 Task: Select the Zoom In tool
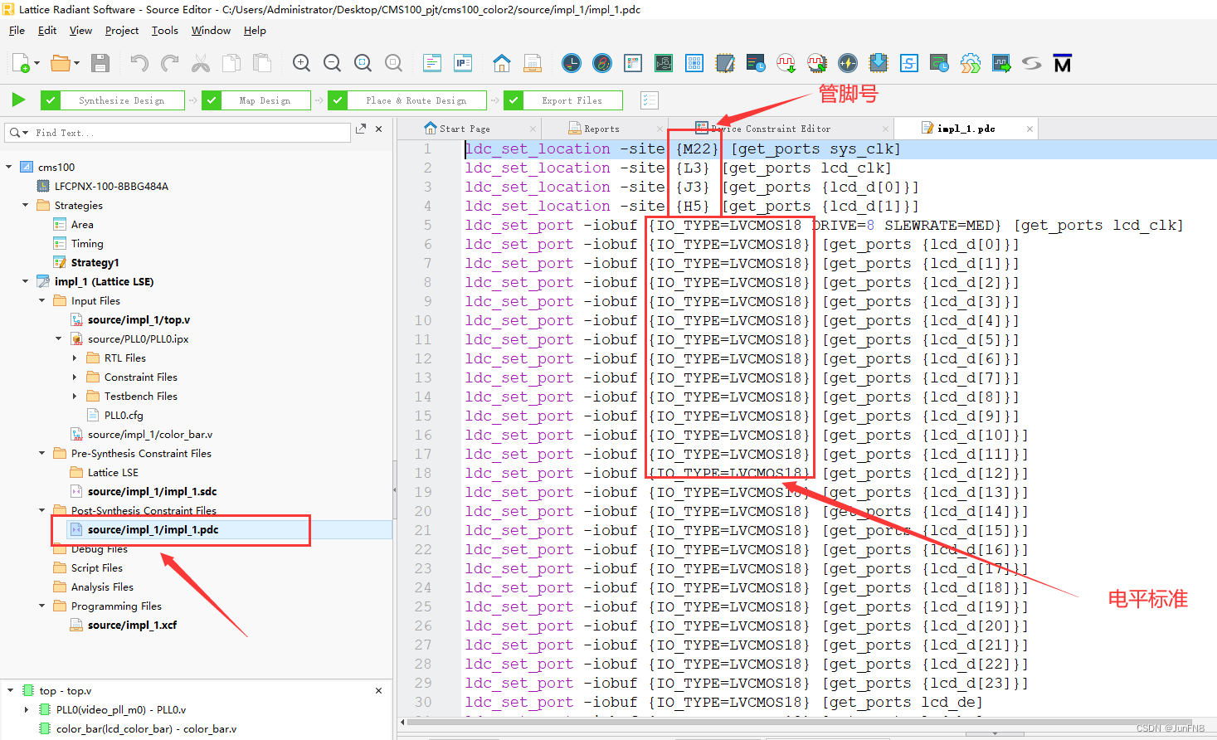click(301, 62)
